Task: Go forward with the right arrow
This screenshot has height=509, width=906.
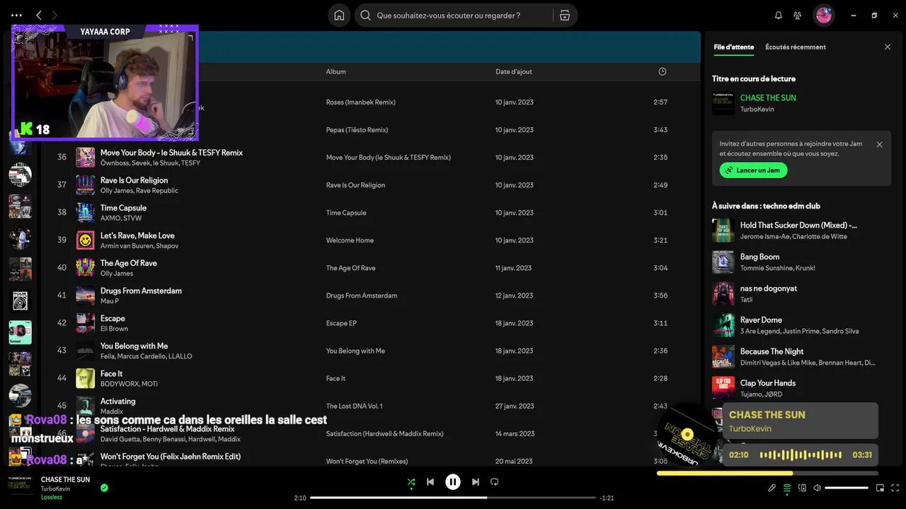Action: pos(55,15)
